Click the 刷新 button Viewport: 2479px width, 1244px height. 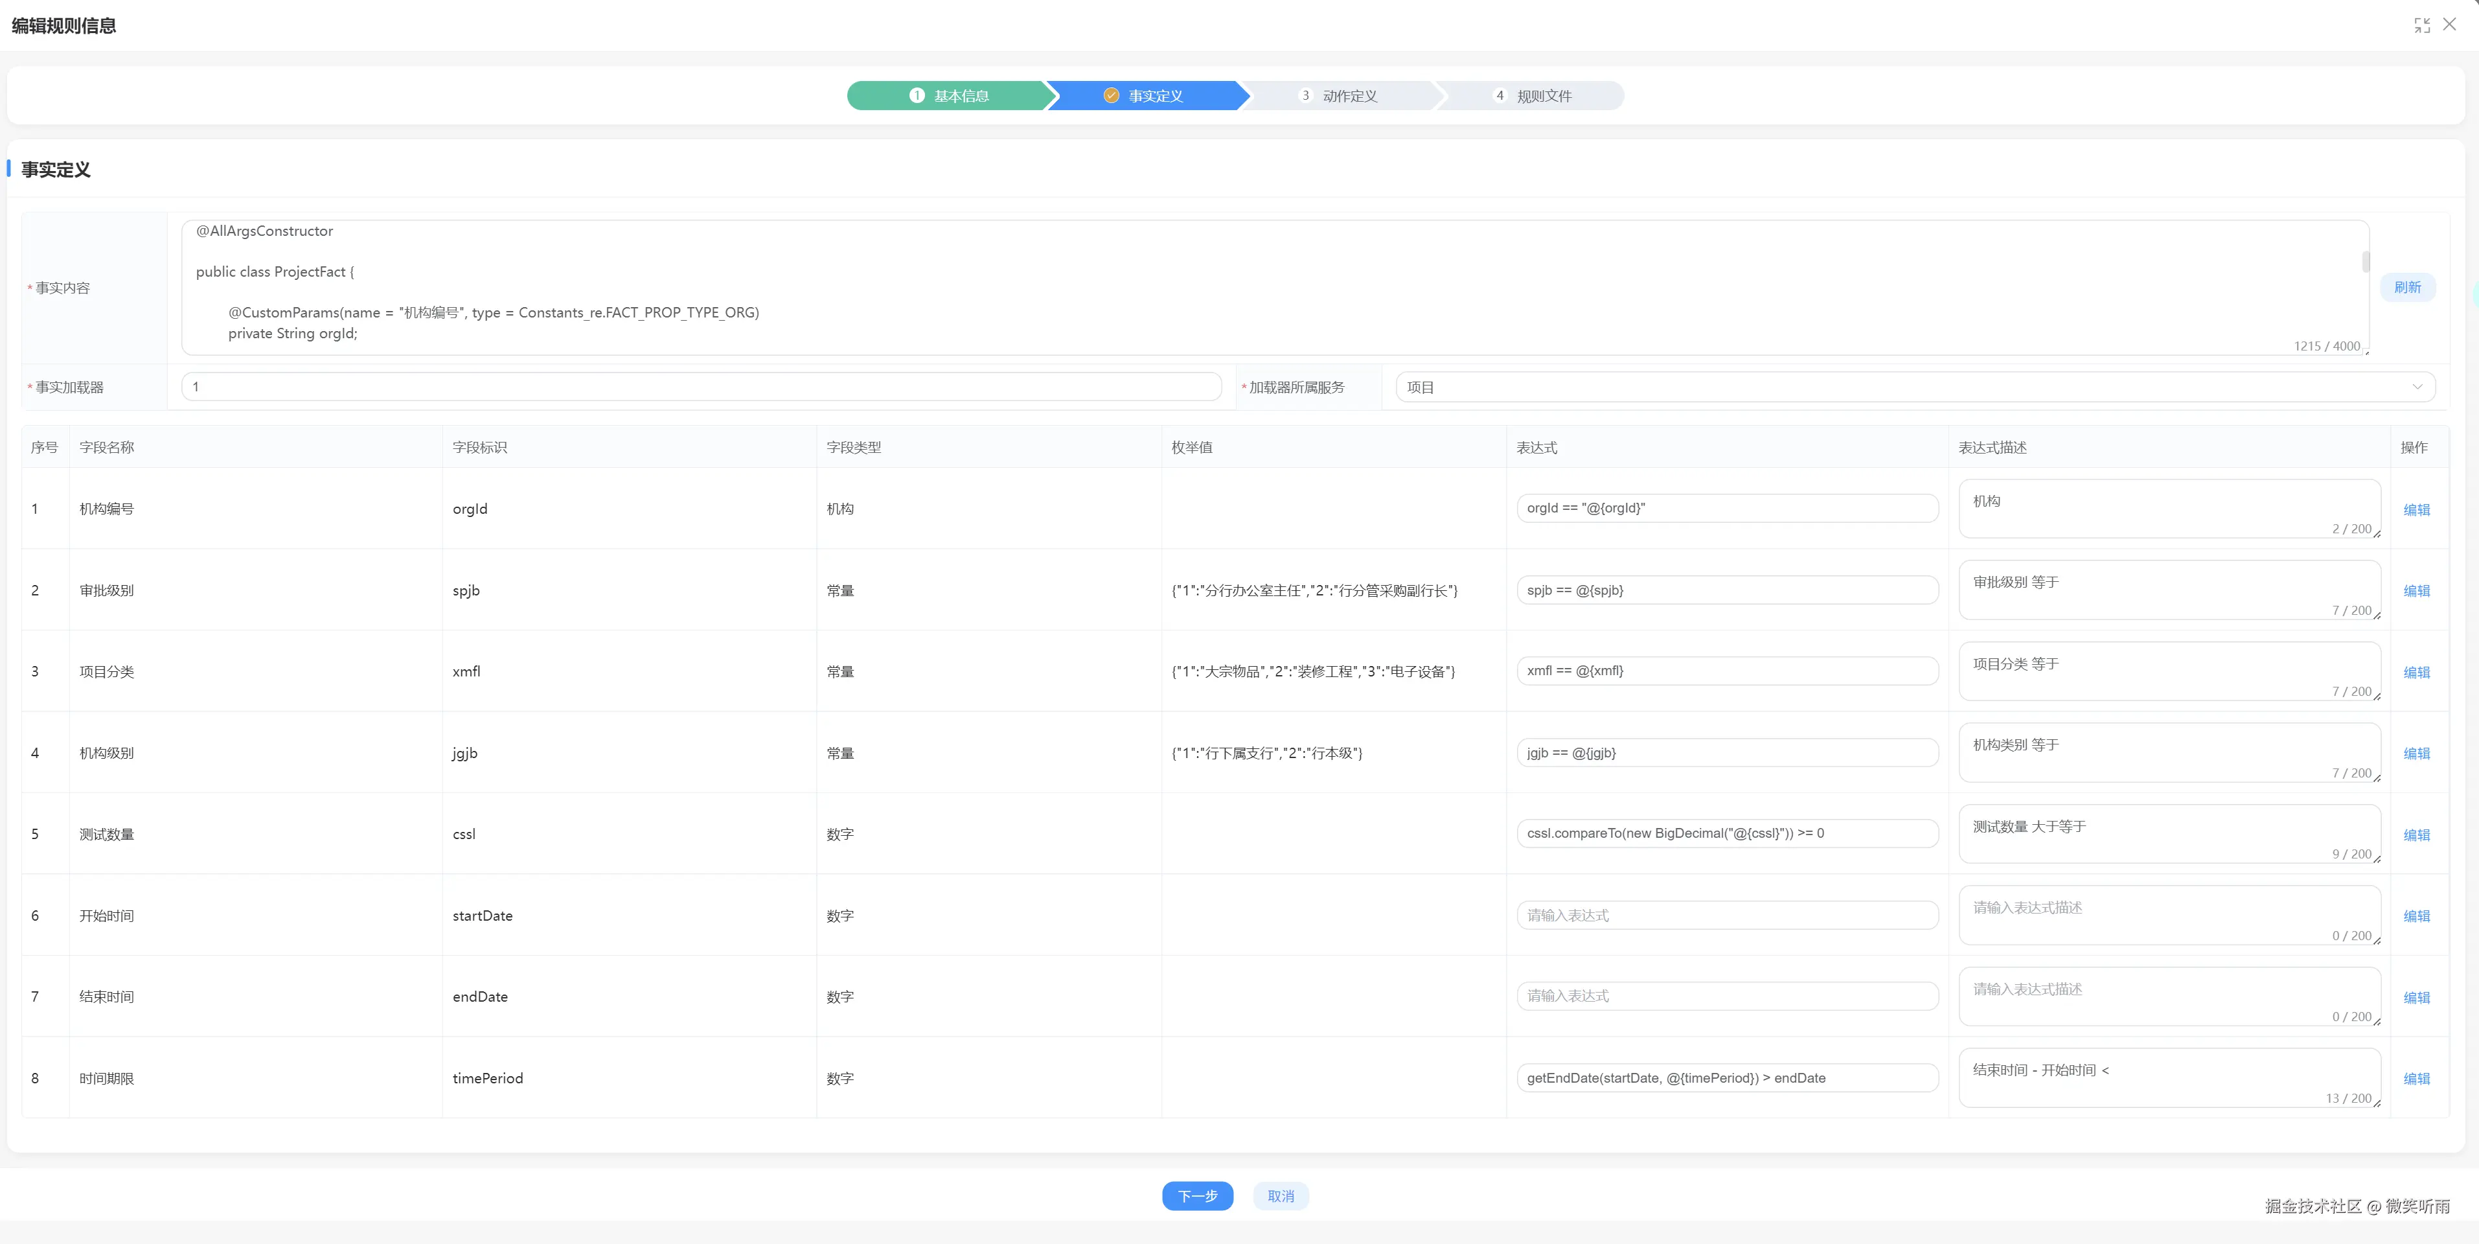click(x=2407, y=287)
